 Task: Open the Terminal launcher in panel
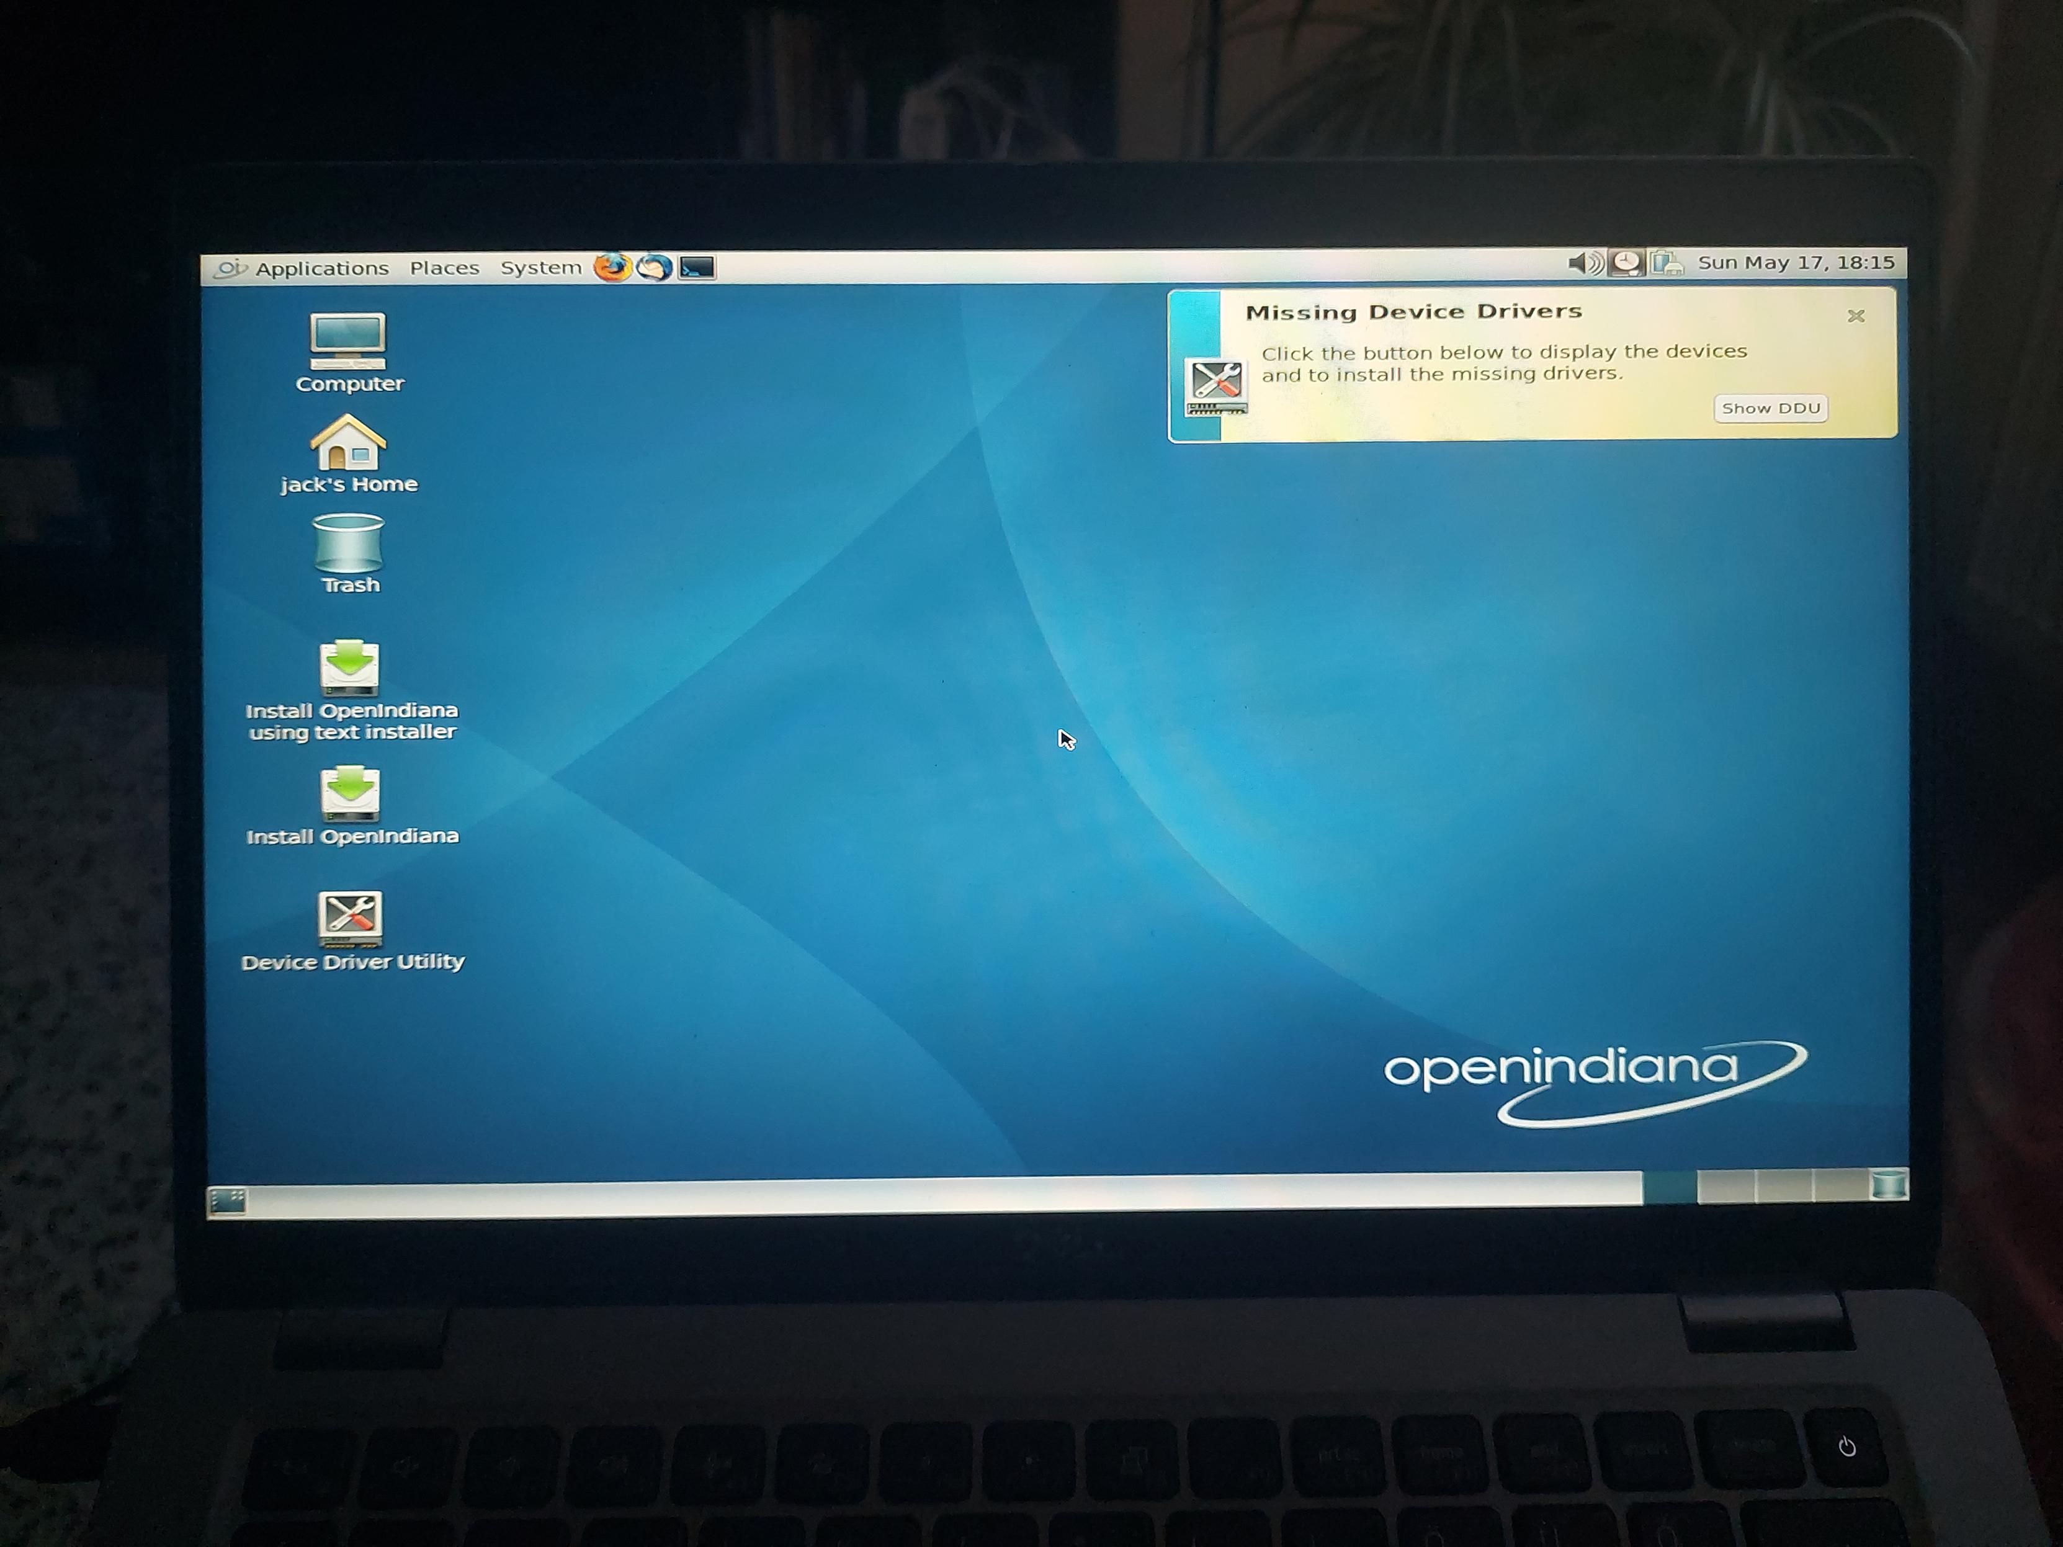coord(697,269)
